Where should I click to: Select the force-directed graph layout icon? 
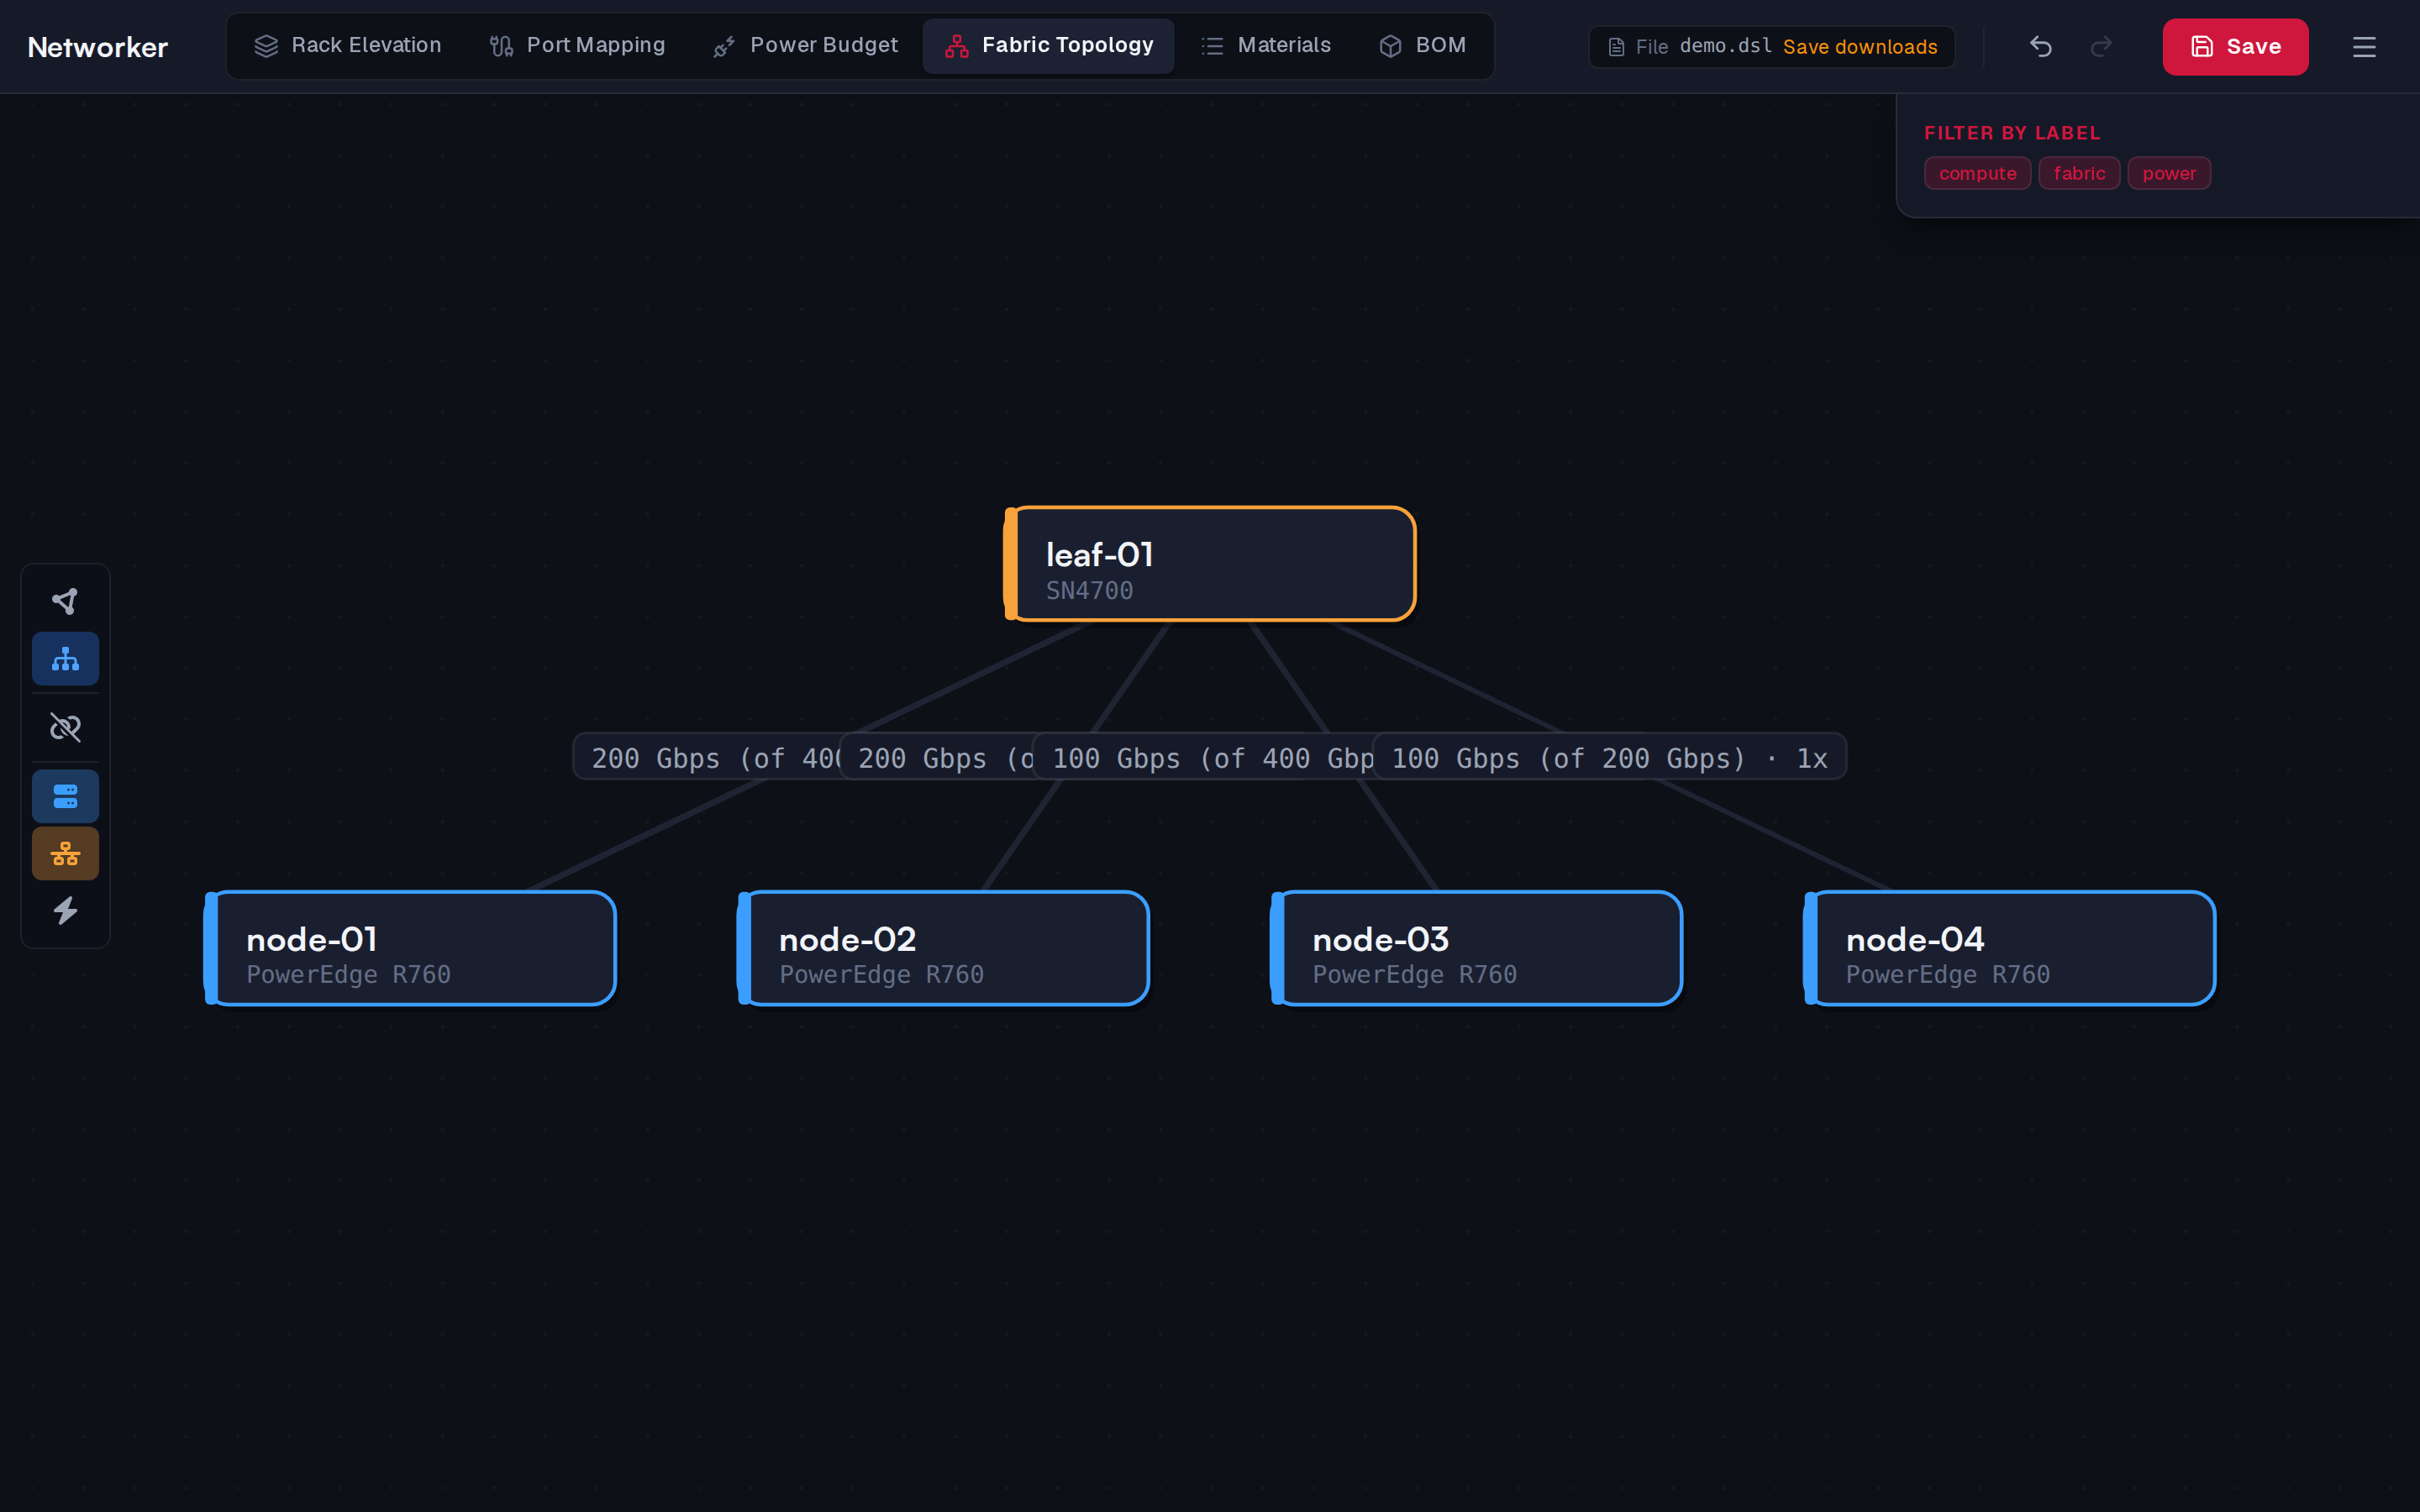(x=65, y=601)
